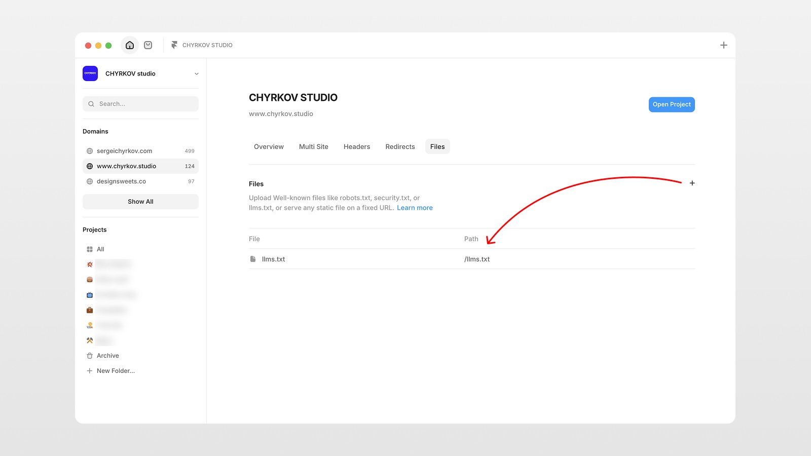Click the Show All domains button
The height and width of the screenshot is (456, 811).
pos(140,202)
